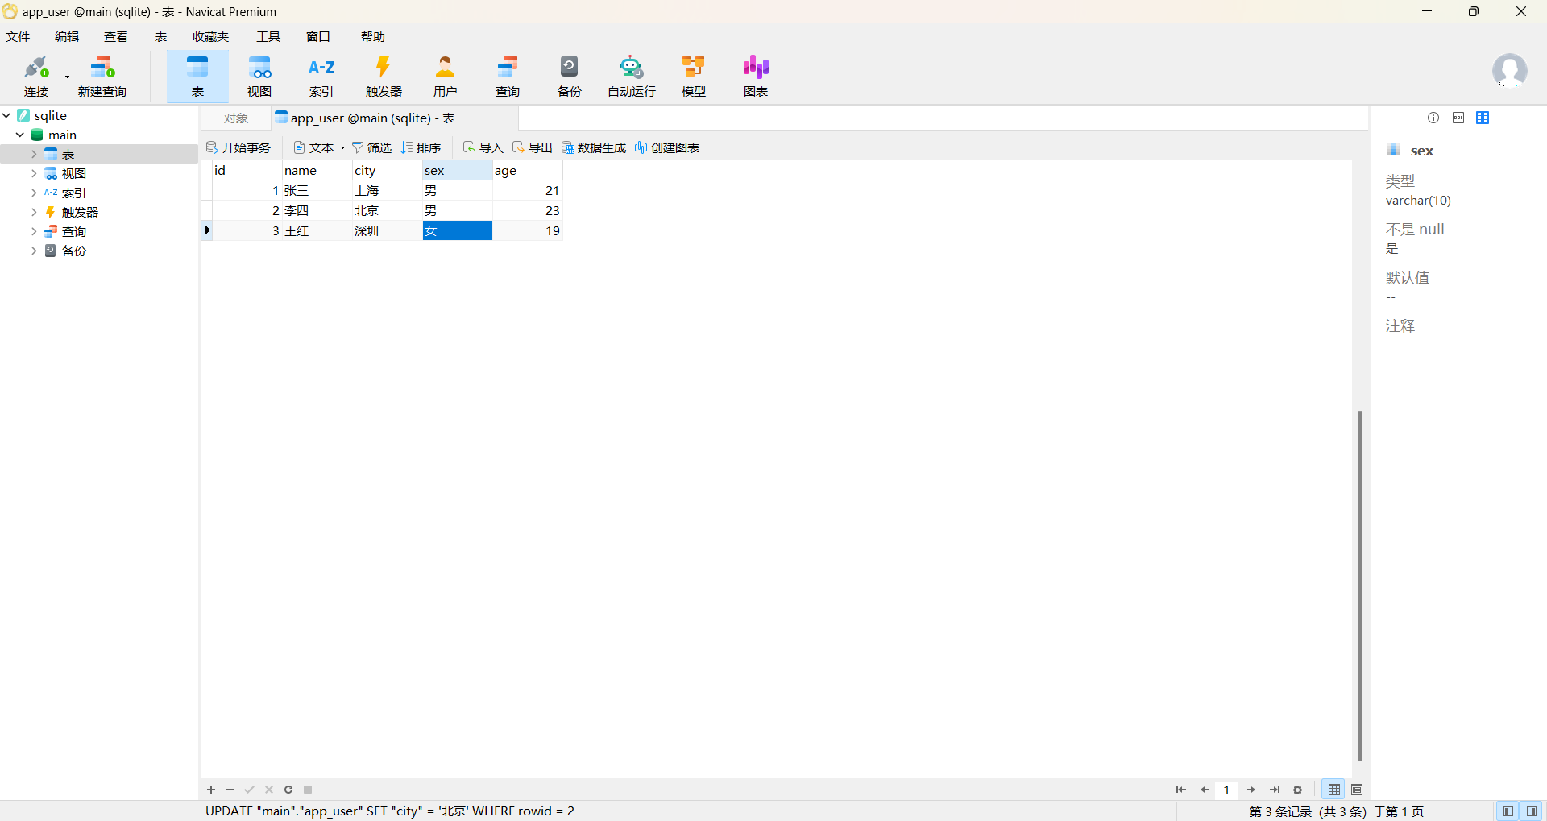Open the 视图 (View) toolbar icon
1547x821 pixels.
coord(259,77)
